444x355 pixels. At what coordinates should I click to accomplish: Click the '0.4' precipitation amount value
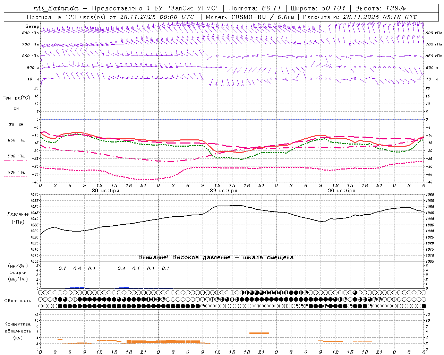click(121, 269)
